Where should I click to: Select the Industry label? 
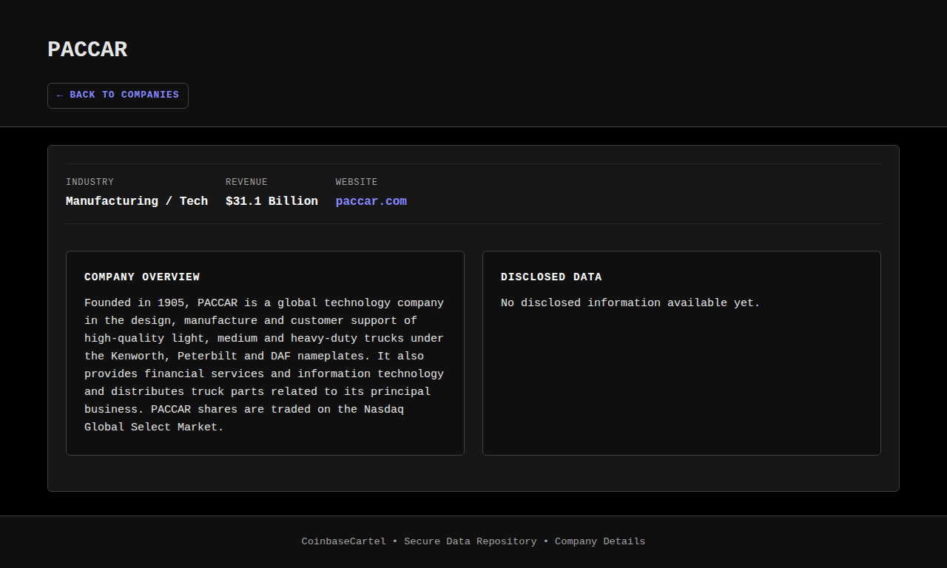point(90,182)
